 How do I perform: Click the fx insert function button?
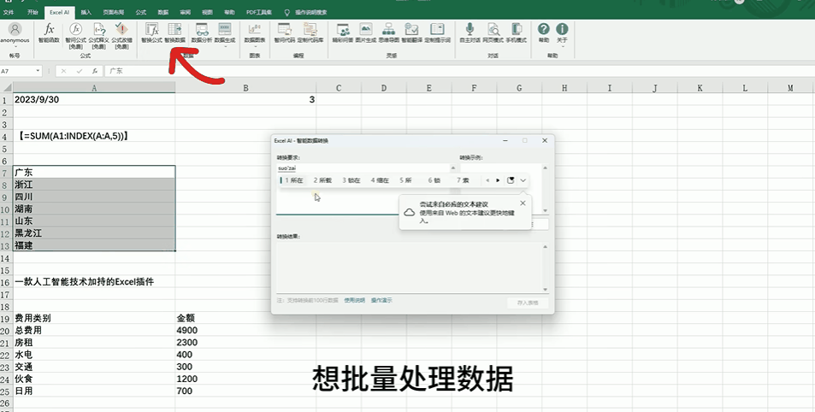(x=95, y=71)
